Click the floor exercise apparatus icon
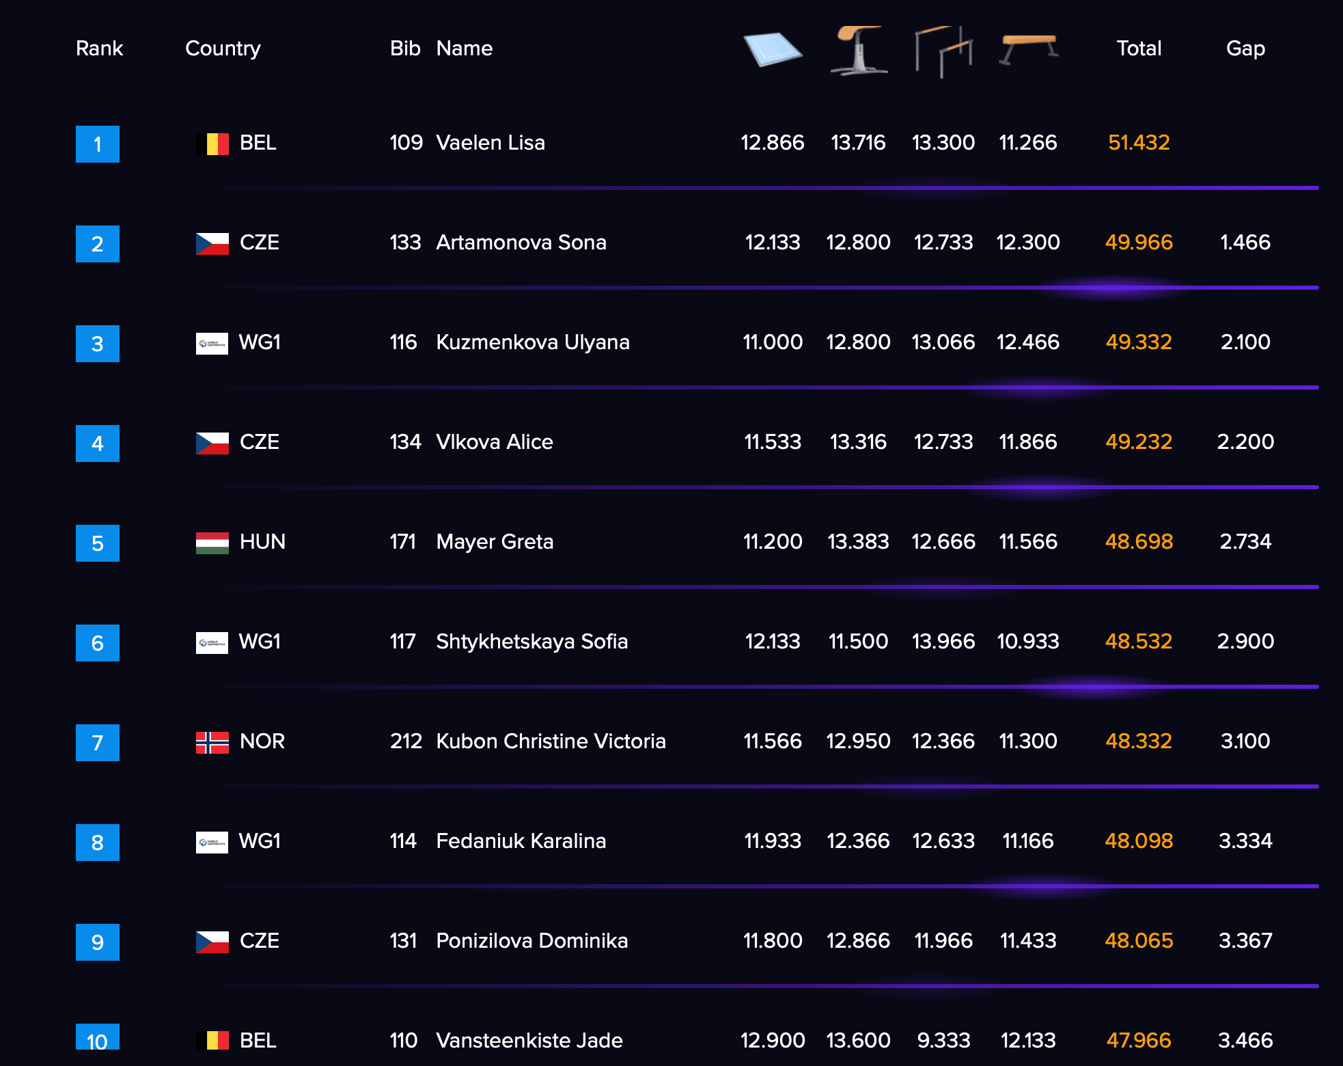Screen dimensions: 1343x1066 coord(773,49)
